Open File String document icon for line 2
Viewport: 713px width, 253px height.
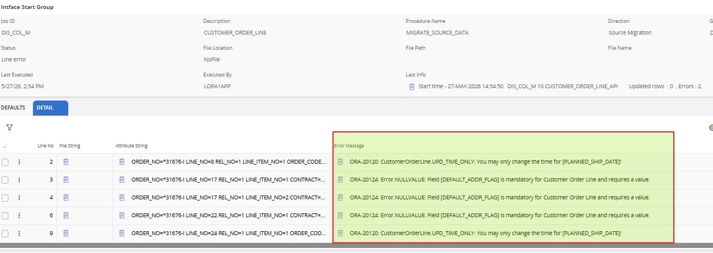[66, 162]
